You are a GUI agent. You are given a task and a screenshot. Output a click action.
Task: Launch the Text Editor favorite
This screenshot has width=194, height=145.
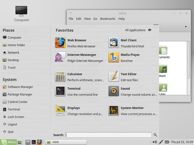pyautogui.click(x=132, y=77)
